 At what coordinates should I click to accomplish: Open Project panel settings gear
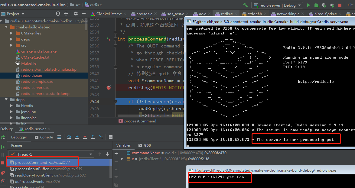coord(76,14)
